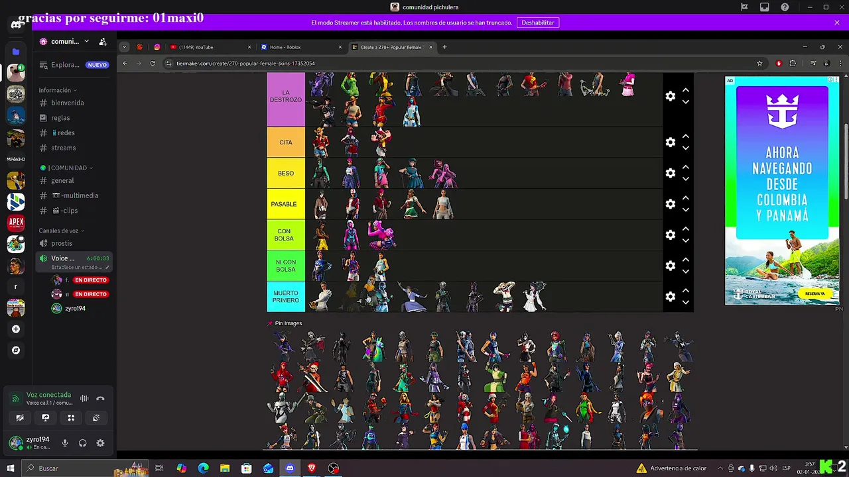Dismiss the Streamer mode banner
Image resolution: width=849 pixels, height=477 pixels.
837,23
